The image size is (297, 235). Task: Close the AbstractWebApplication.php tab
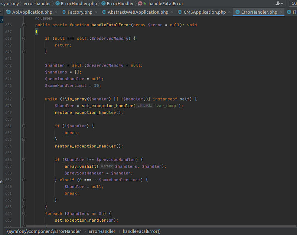pyautogui.click(x=172, y=12)
